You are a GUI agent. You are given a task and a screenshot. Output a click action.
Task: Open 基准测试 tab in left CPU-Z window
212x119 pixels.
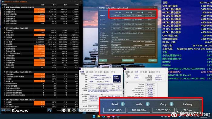click(106, 72)
